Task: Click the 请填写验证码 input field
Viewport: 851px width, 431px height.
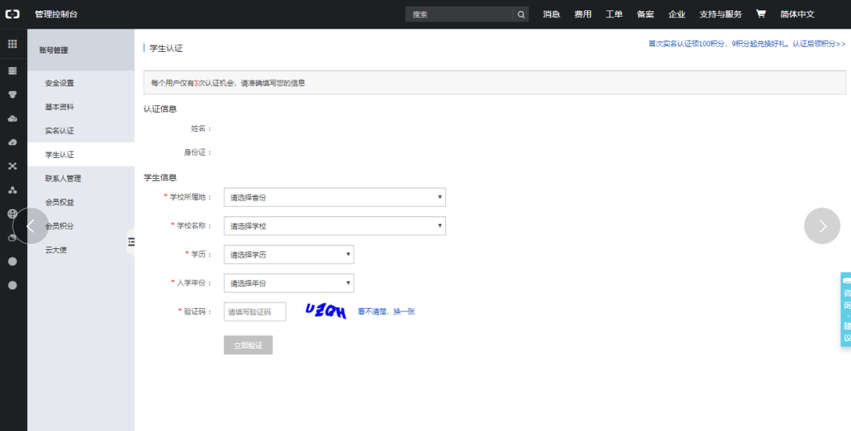Action: point(254,312)
